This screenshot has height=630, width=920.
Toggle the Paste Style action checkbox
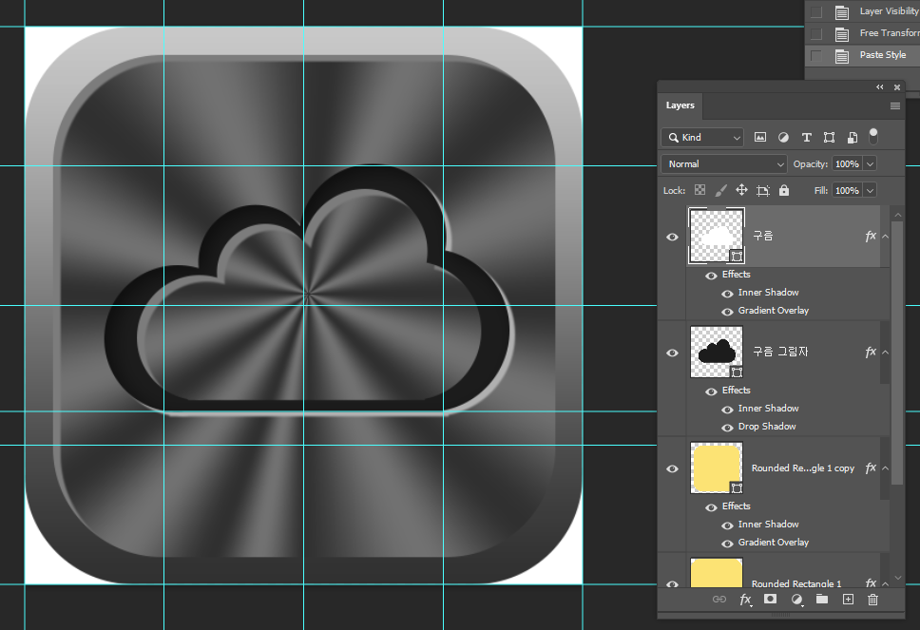coord(816,56)
